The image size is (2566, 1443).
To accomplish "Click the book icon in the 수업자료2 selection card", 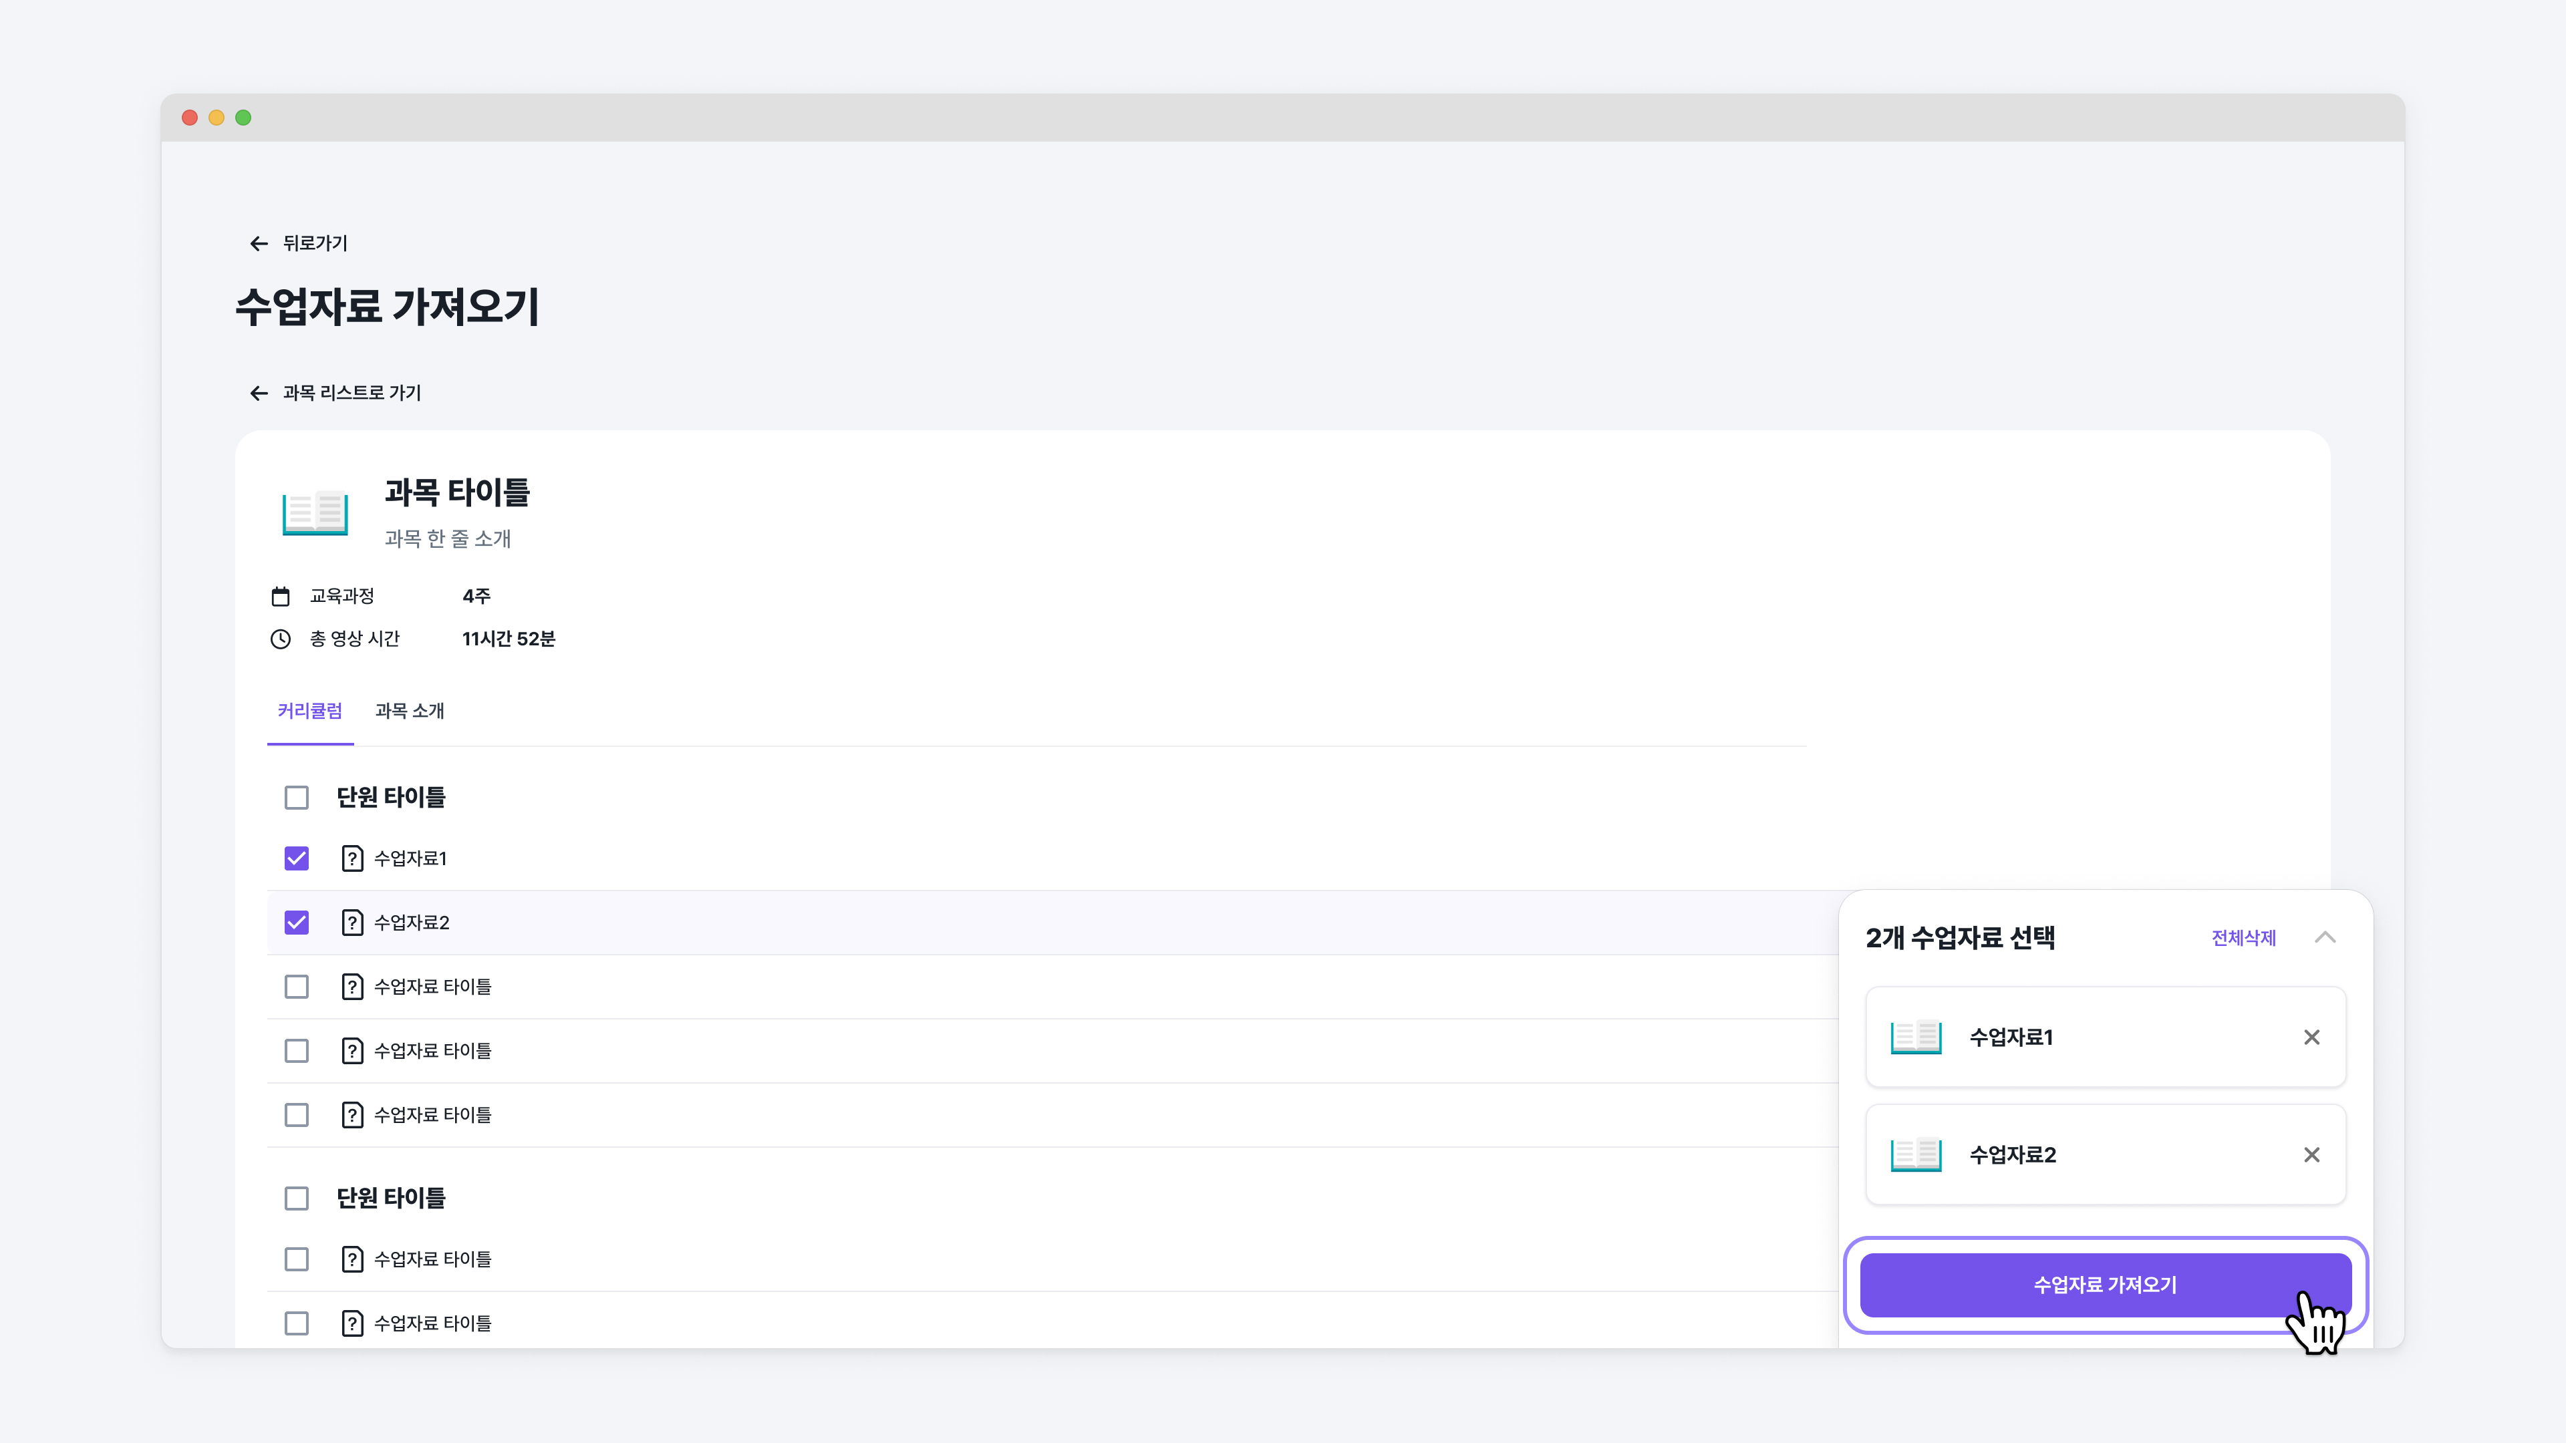I will coord(1916,1154).
